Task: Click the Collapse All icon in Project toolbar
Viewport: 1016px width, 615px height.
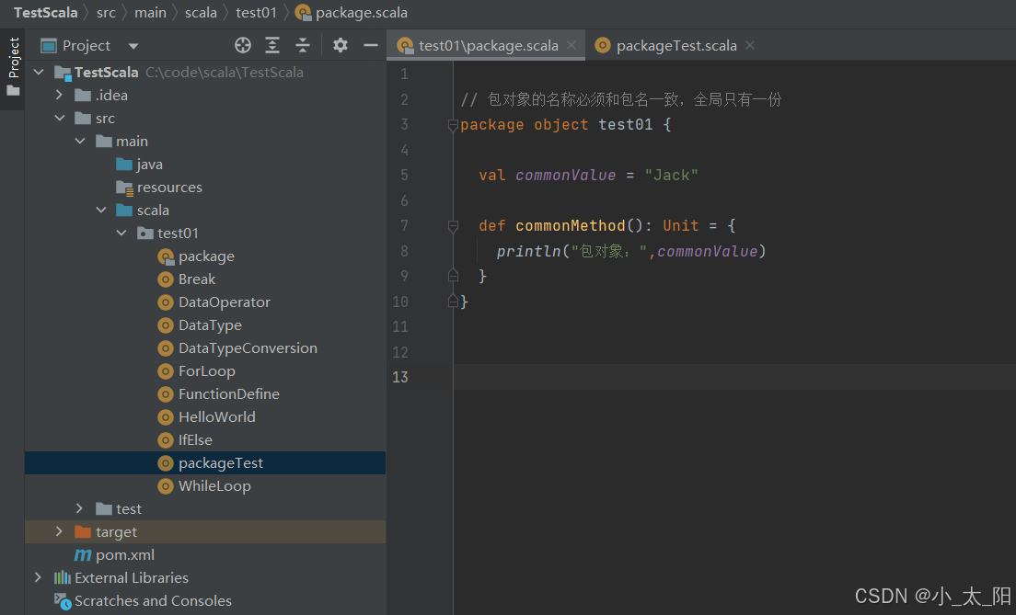Action: 303,45
